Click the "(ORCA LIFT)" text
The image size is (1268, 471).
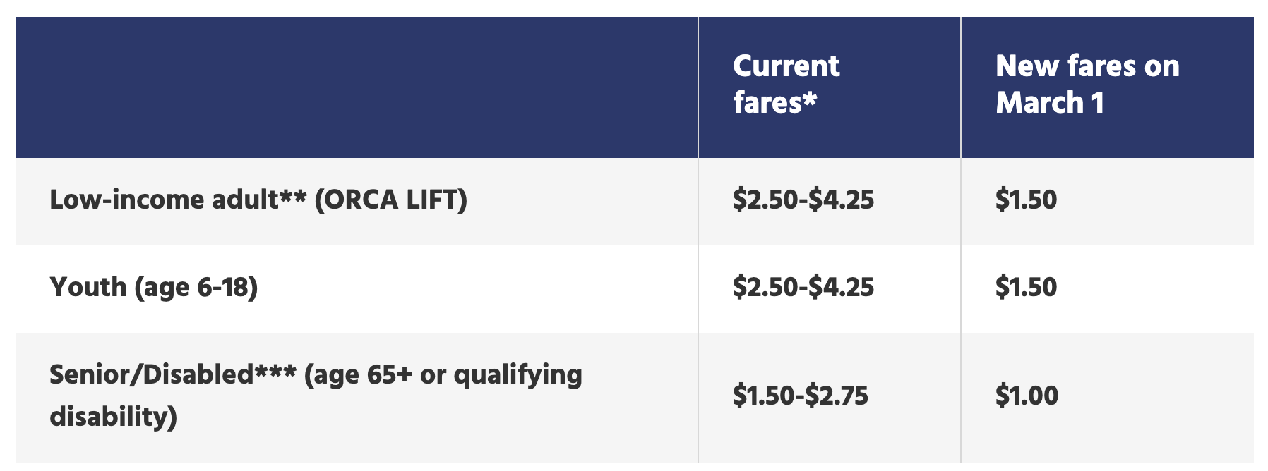390,200
